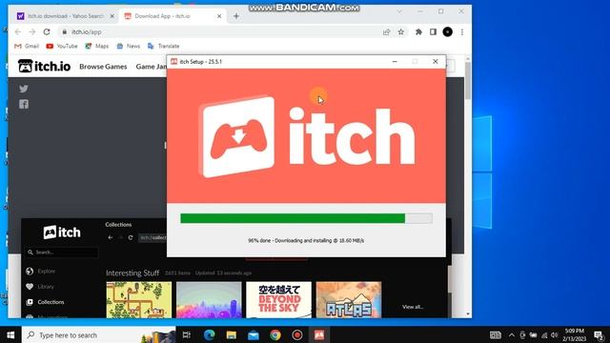Click the Type here to search taskbar box
The image size is (610, 343).
coord(99,334)
